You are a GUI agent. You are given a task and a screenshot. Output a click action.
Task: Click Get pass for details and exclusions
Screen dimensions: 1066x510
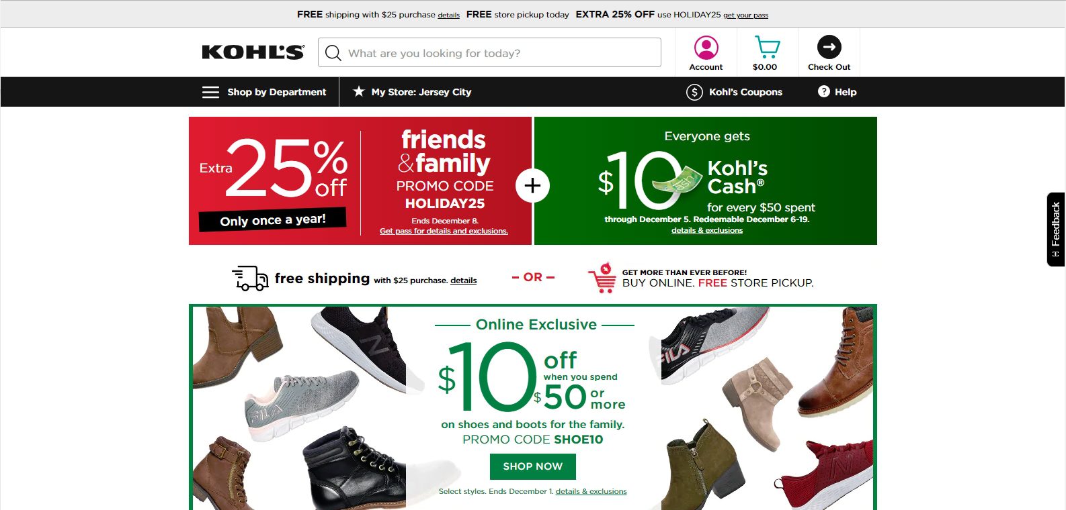pos(444,231)
